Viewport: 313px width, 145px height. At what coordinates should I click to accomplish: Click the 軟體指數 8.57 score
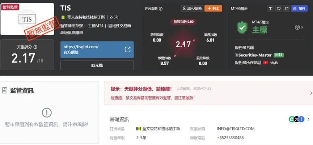tap(165, 61)
